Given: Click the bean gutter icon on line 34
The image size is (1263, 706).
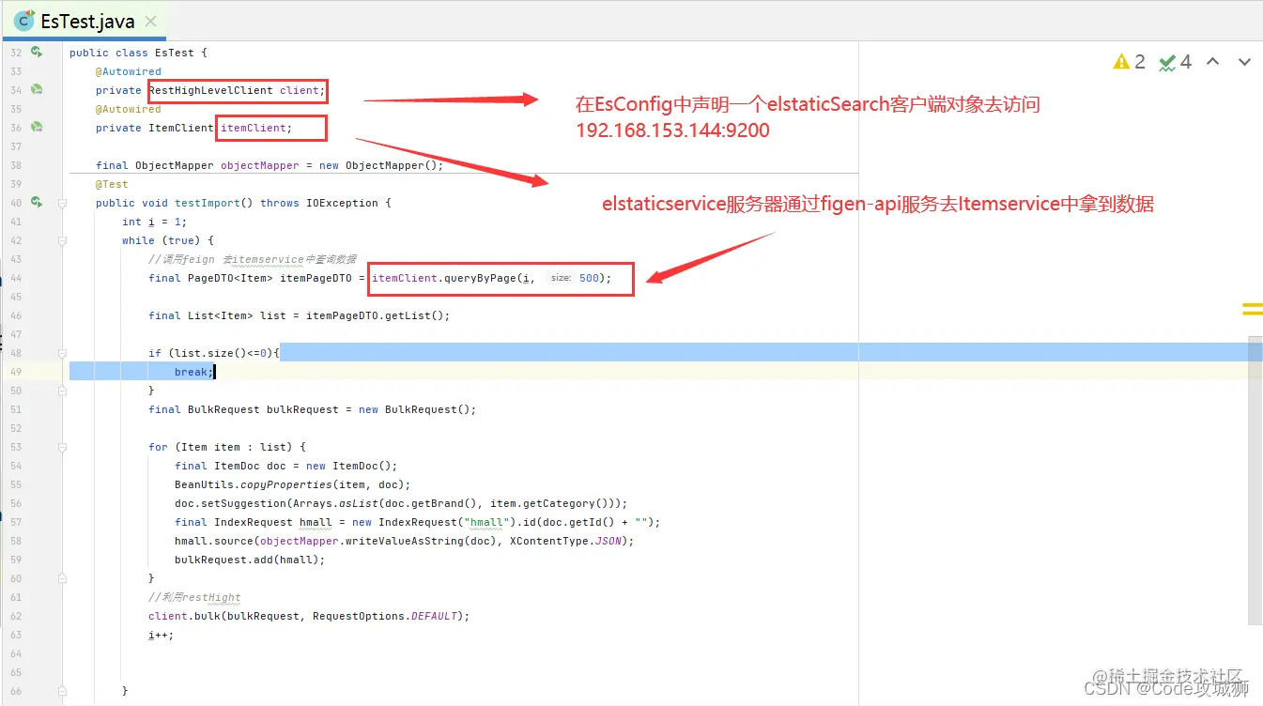Looking at the screenshot, I should [37, 90].
